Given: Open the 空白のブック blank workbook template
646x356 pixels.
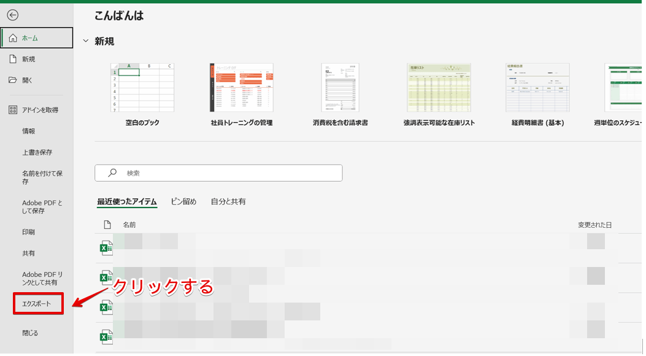Looking at the screenshot, I should point(142,88).
